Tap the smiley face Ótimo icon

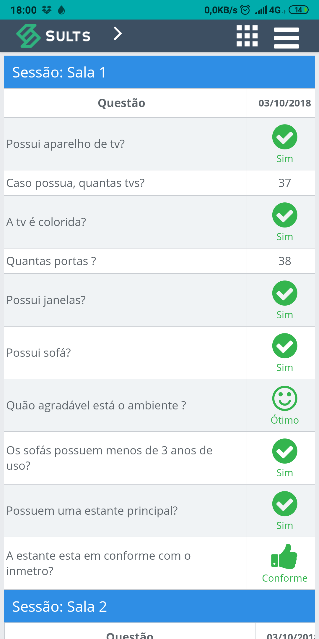285,398
